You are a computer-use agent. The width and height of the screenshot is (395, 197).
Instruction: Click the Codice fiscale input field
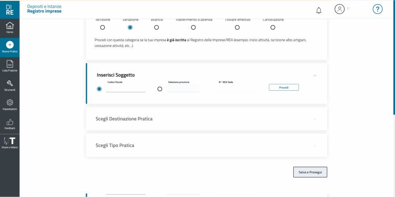(x=126, y=89)
